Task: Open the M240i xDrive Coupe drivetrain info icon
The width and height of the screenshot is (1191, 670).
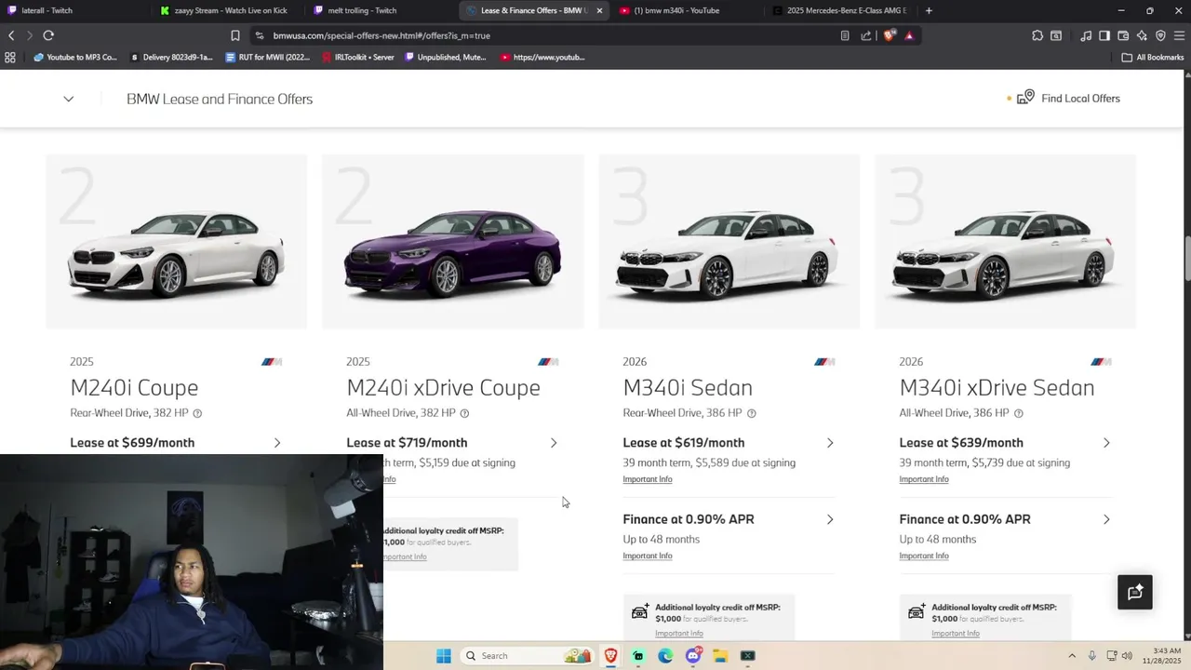Action: 464,413
